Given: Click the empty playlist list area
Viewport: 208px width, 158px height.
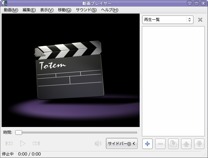Looking at the screenshot, I should [173, 81].
